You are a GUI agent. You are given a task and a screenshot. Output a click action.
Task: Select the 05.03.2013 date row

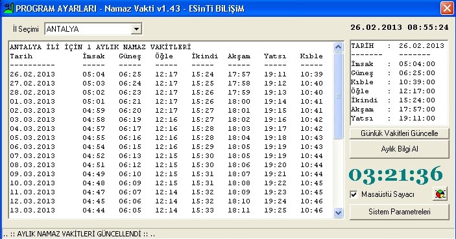pos(166,138)
